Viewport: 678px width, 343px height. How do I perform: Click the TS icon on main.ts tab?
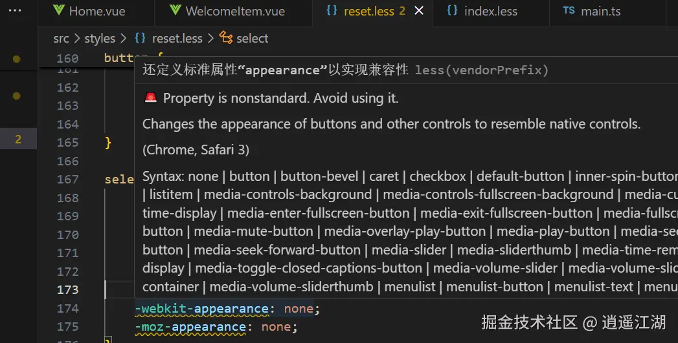coord(569,11)
